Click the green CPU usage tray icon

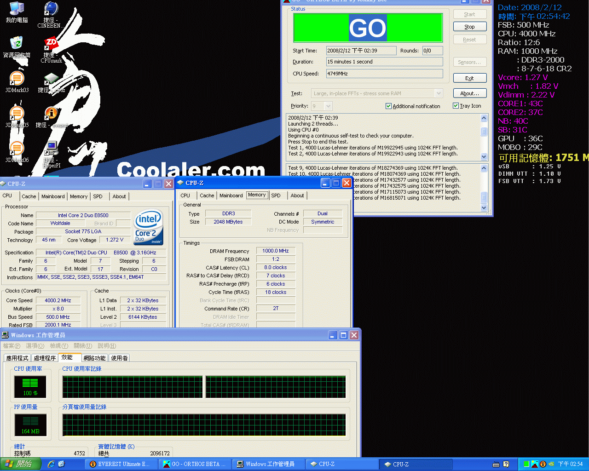click(x=526, y=464)
